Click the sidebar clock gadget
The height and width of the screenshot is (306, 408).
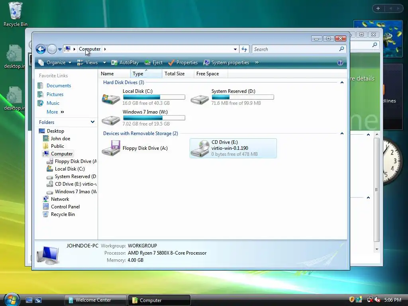pyautogui.click(x=392, y=161)
